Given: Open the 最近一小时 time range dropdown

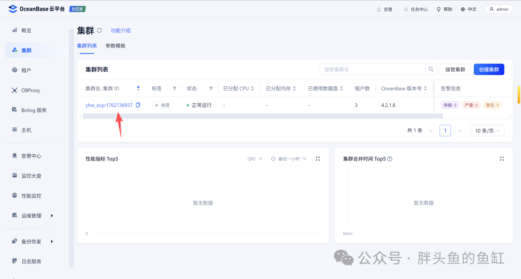Looking at the screenshot, I should pos(288,159).
